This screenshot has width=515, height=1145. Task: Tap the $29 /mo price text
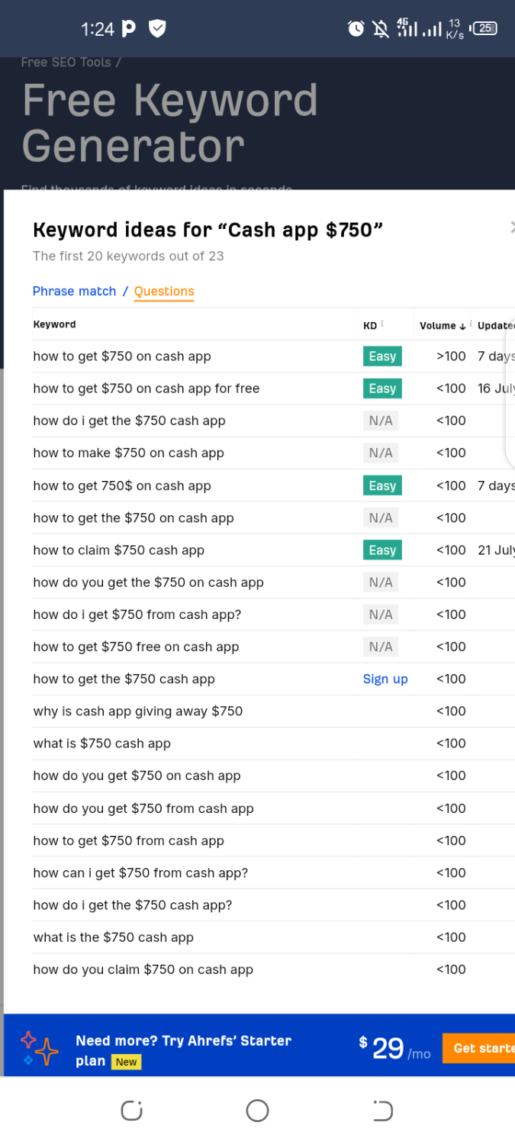coord(394,1048)
